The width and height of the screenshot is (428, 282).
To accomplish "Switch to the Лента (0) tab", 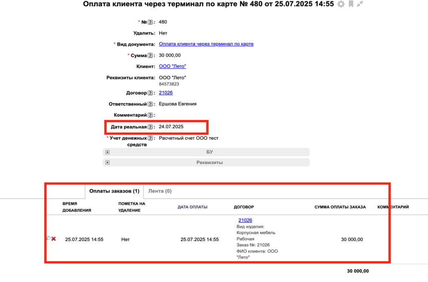I will coord(160,191).
